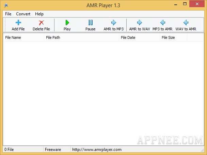Click the '0 File' status bar entry
Viewport: 207px width, 155px height.
pyautogui.click(x=9, y=150)
